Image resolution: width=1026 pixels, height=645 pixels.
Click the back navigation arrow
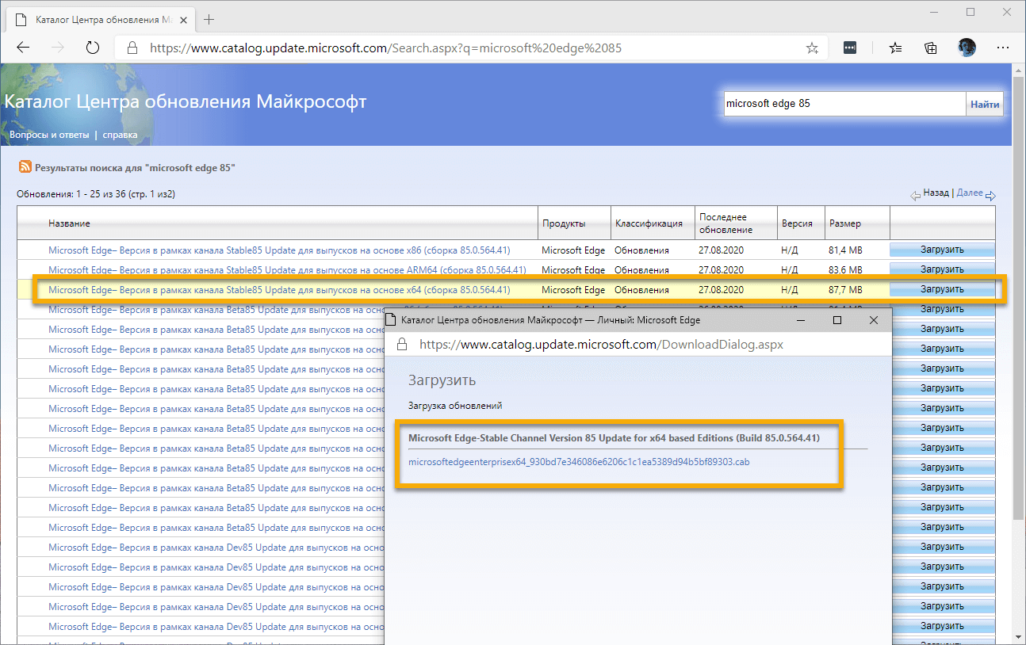pyautogui.click(x=22, y=48)
